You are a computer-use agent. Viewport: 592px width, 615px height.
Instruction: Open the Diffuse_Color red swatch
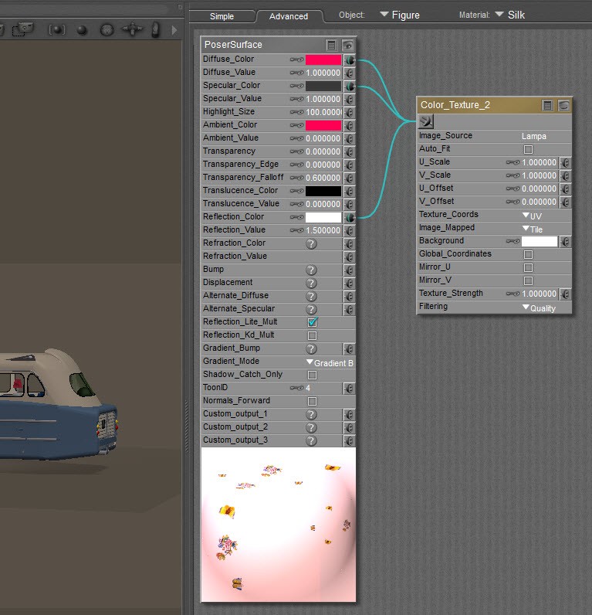click(x=323, y=60)
